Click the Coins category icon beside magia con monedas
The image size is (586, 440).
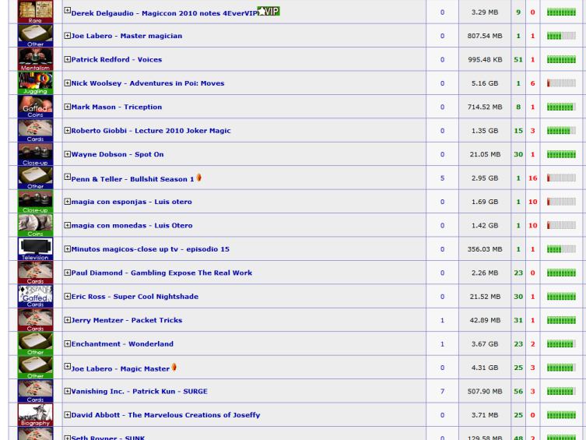click(36, 225)
